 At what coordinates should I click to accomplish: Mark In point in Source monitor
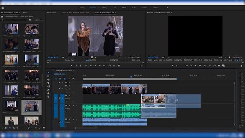click(x=77, y=66)
